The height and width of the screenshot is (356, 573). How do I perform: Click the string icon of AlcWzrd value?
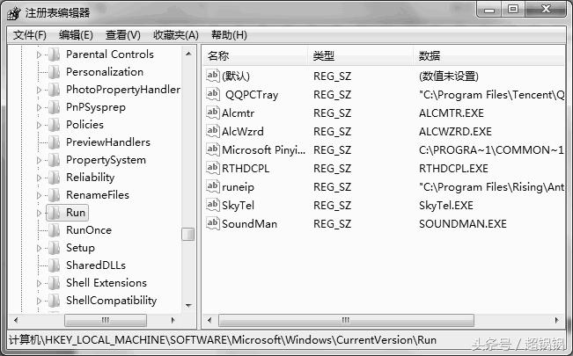[213, 131]
